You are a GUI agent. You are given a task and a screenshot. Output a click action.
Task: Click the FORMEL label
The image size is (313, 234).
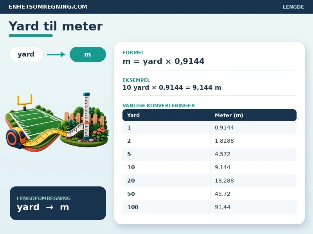tap(133, 53)
